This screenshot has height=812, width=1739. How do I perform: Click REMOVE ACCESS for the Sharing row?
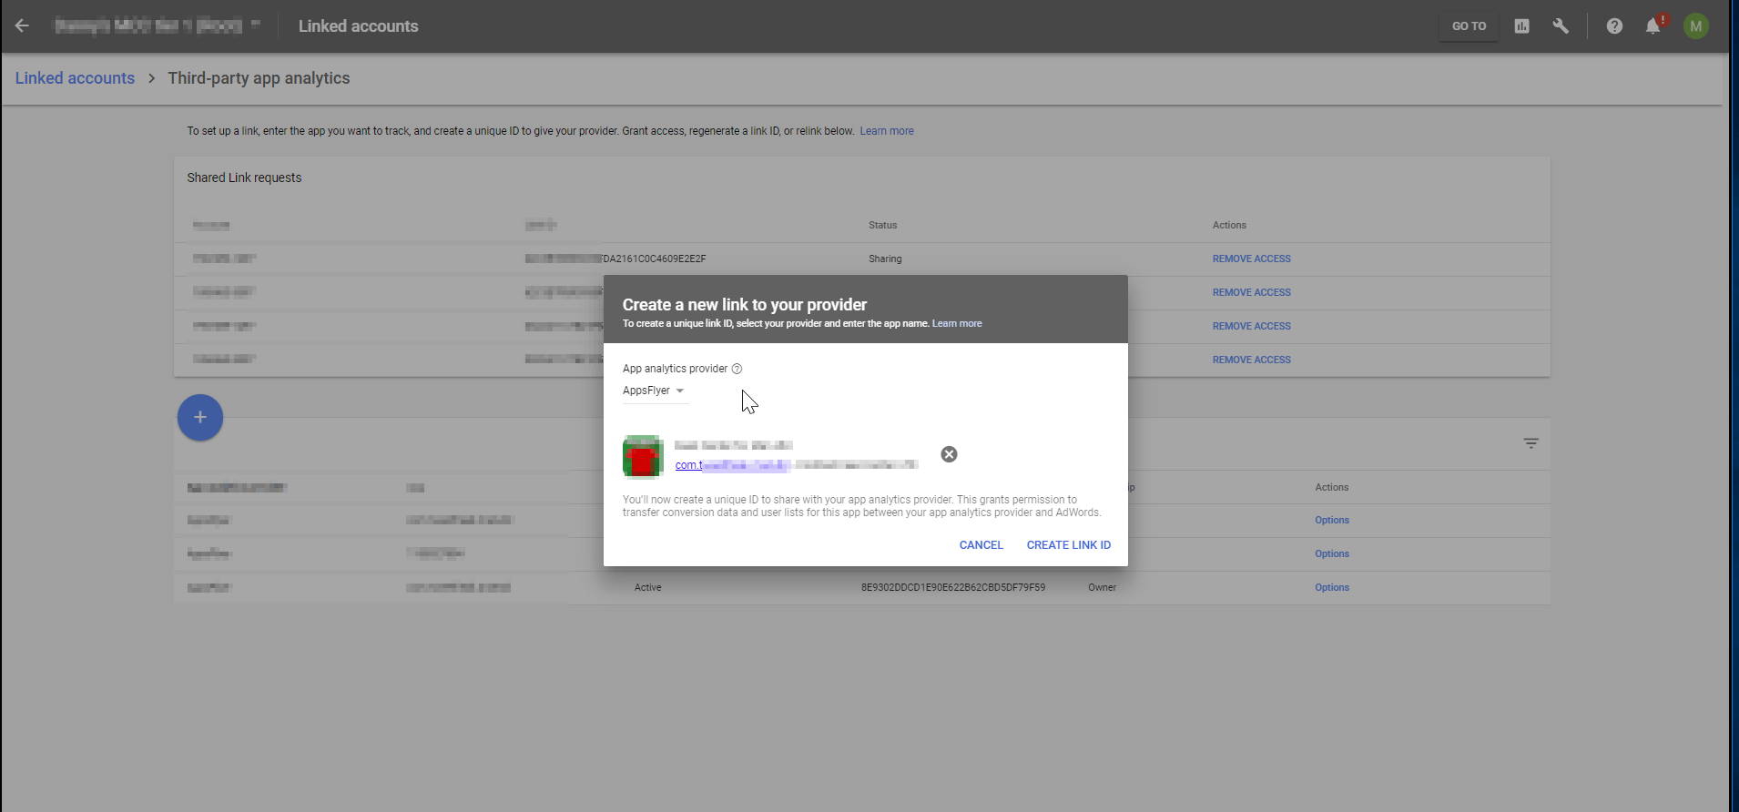pyautogui.click(x=1251, y=259)
